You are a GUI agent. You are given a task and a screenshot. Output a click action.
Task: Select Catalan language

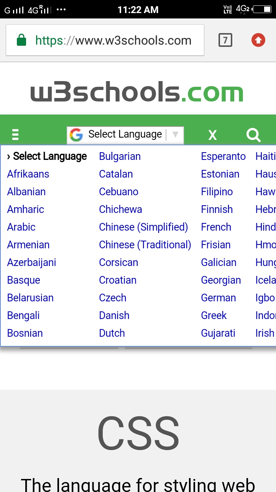[x=116, y=174]
